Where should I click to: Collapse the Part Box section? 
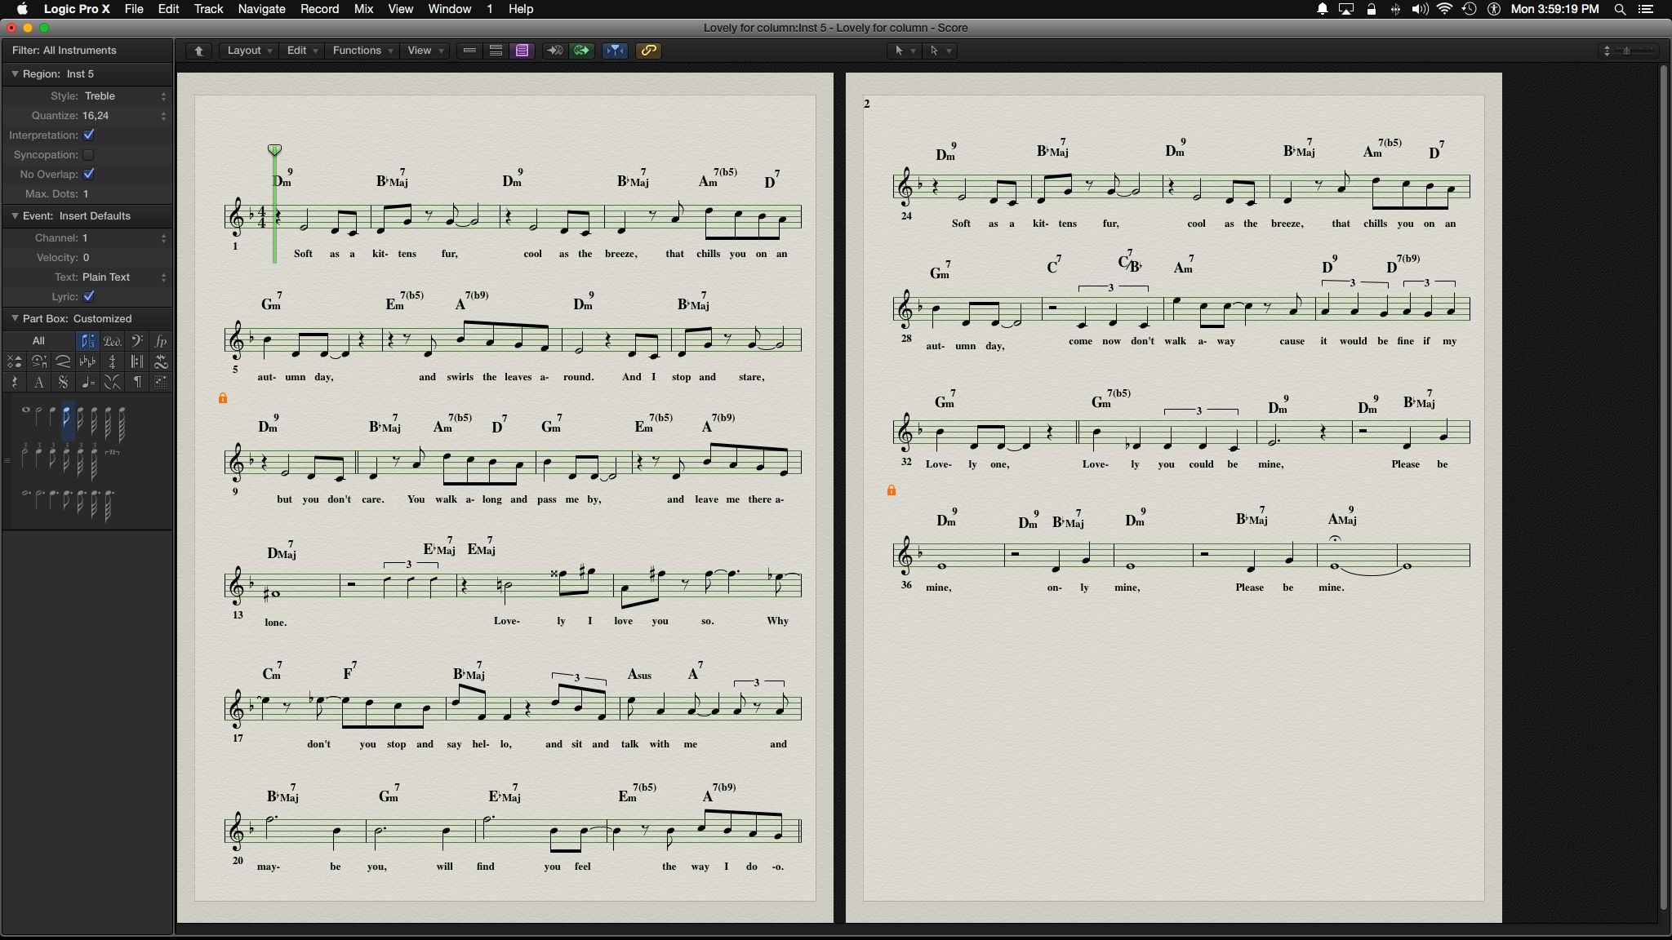click(15, 318)
